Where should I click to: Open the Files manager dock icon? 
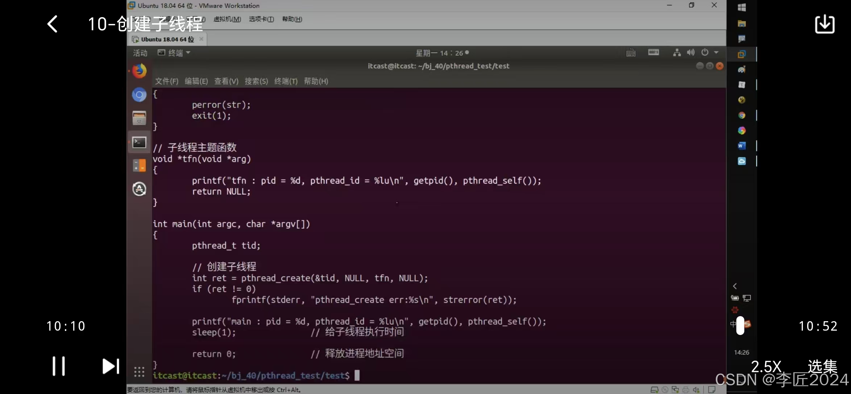tap(139, 118)
